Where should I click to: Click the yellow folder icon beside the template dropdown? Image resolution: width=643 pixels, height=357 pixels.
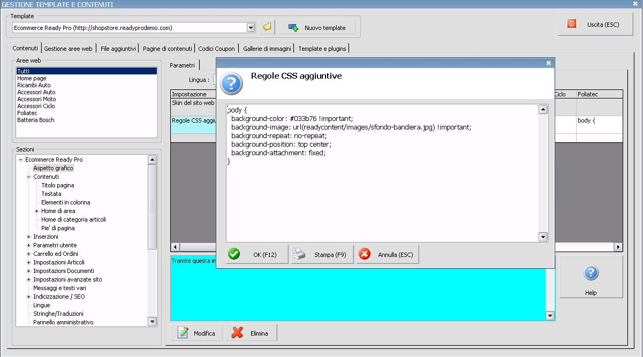pyautogui.click(x=267, y=27)
